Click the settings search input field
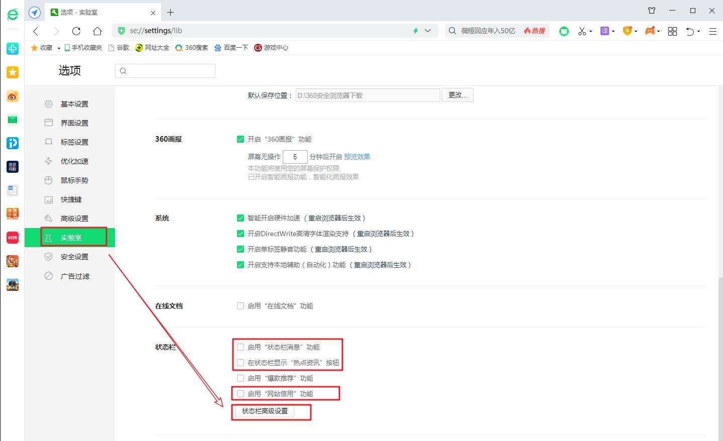 (x=166, y=70)
